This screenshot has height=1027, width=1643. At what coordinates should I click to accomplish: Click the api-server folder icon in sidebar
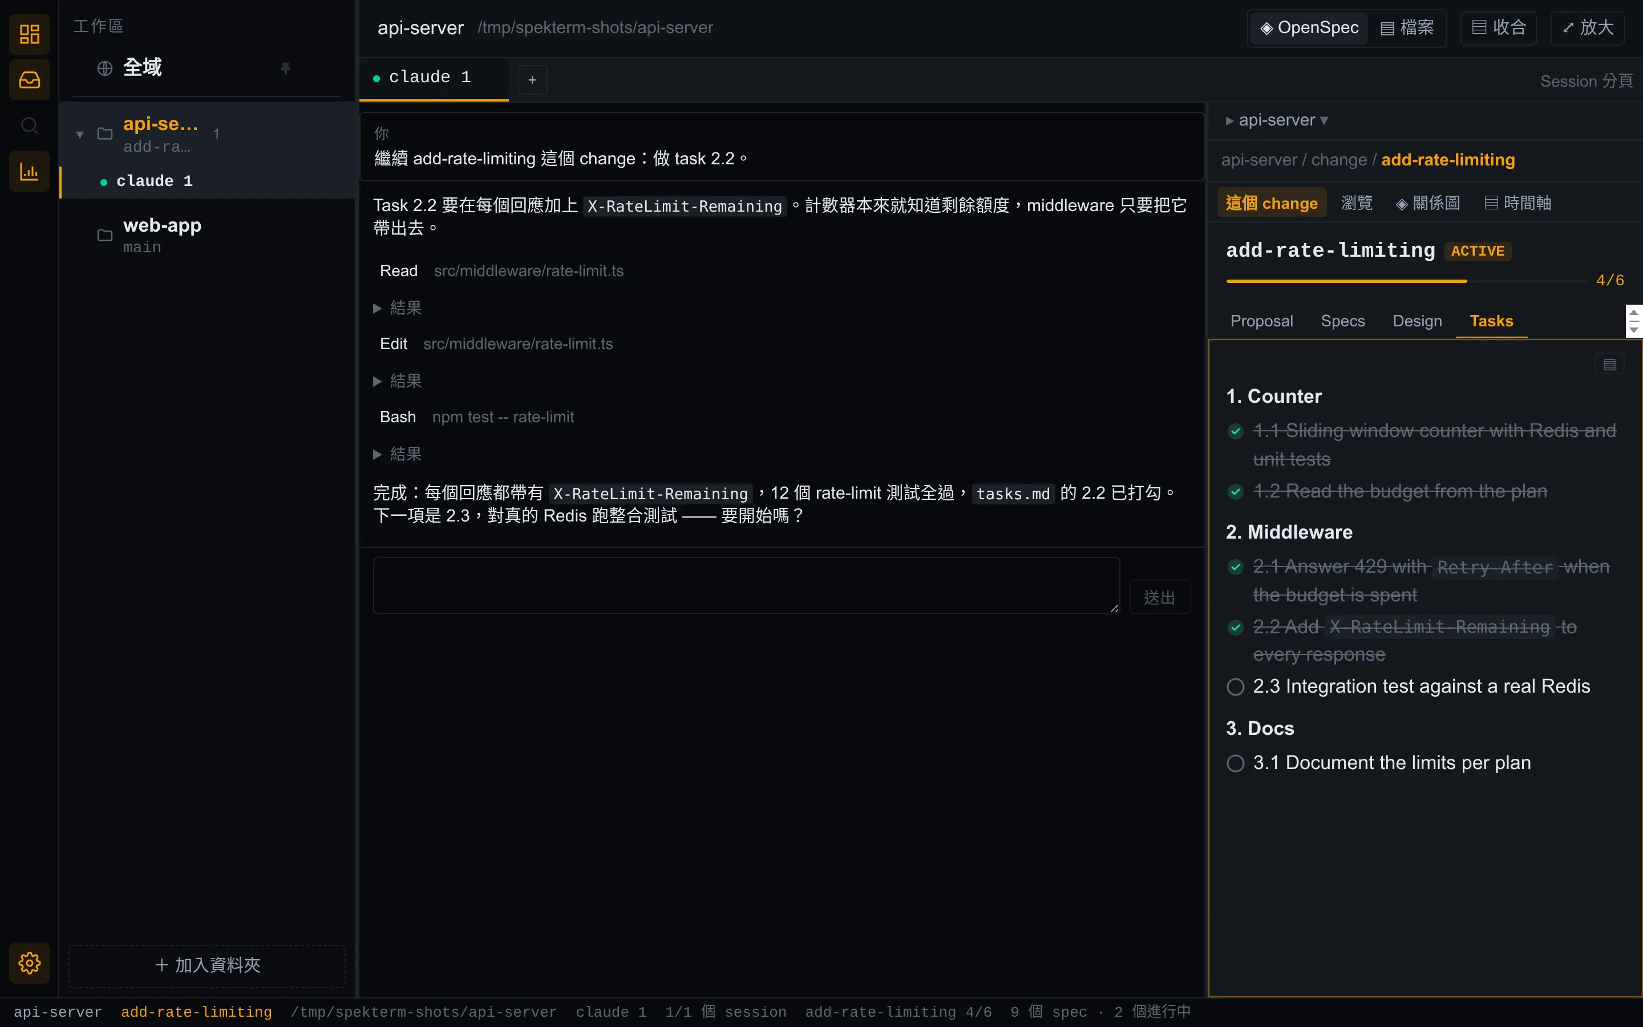point(104,134)
